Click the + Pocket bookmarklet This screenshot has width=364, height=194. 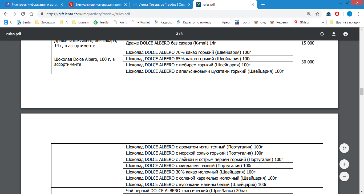coord(141,22)
